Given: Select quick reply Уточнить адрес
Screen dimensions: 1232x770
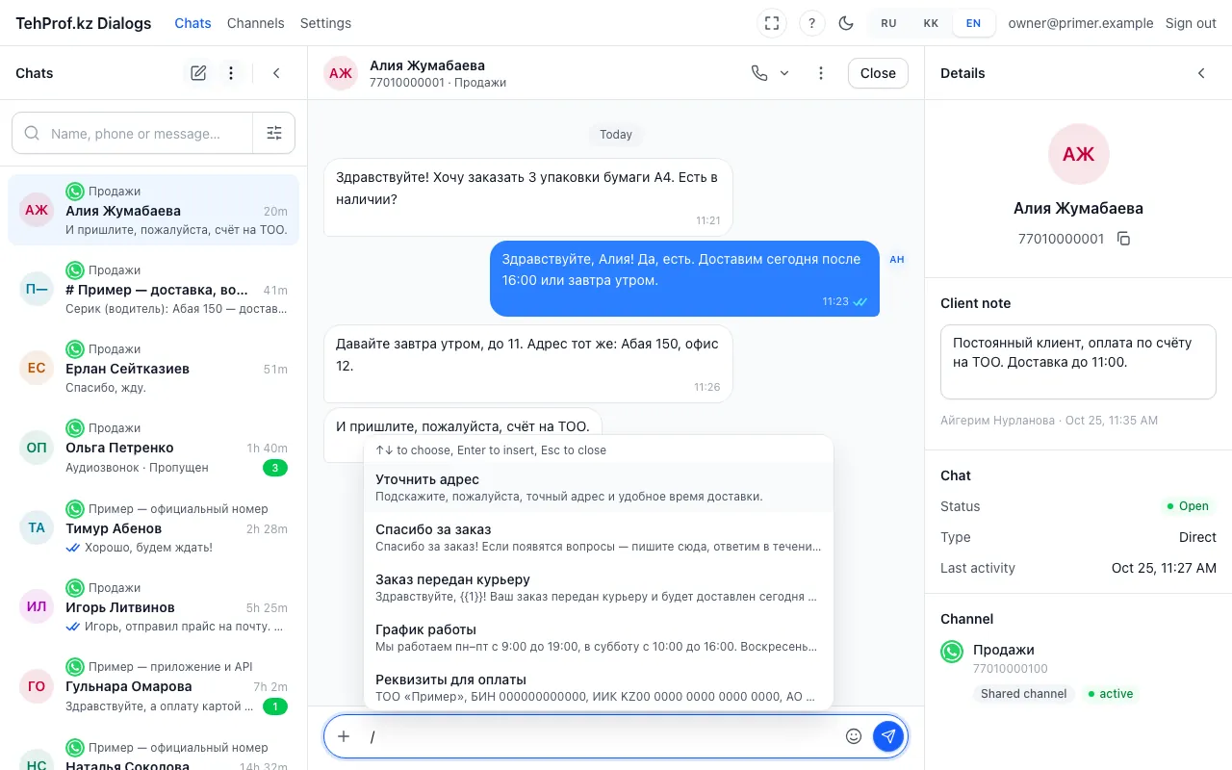Looking at the screenshot, I should [598, 487].
